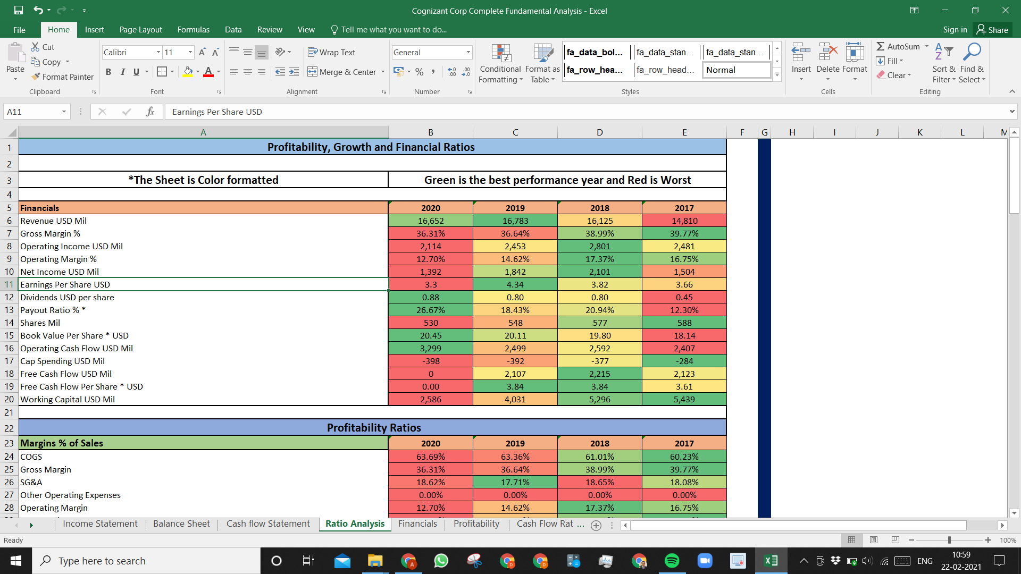Click the zoom out minus button
The image size is (1021, 574).
[911, 540]
